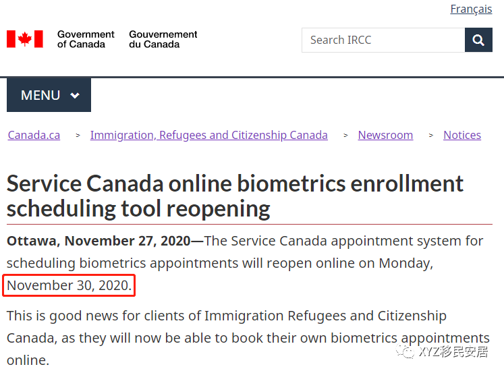
Task: Click the bold 'Ottawa, November 27, 2020' dateline
Action: 98,241
